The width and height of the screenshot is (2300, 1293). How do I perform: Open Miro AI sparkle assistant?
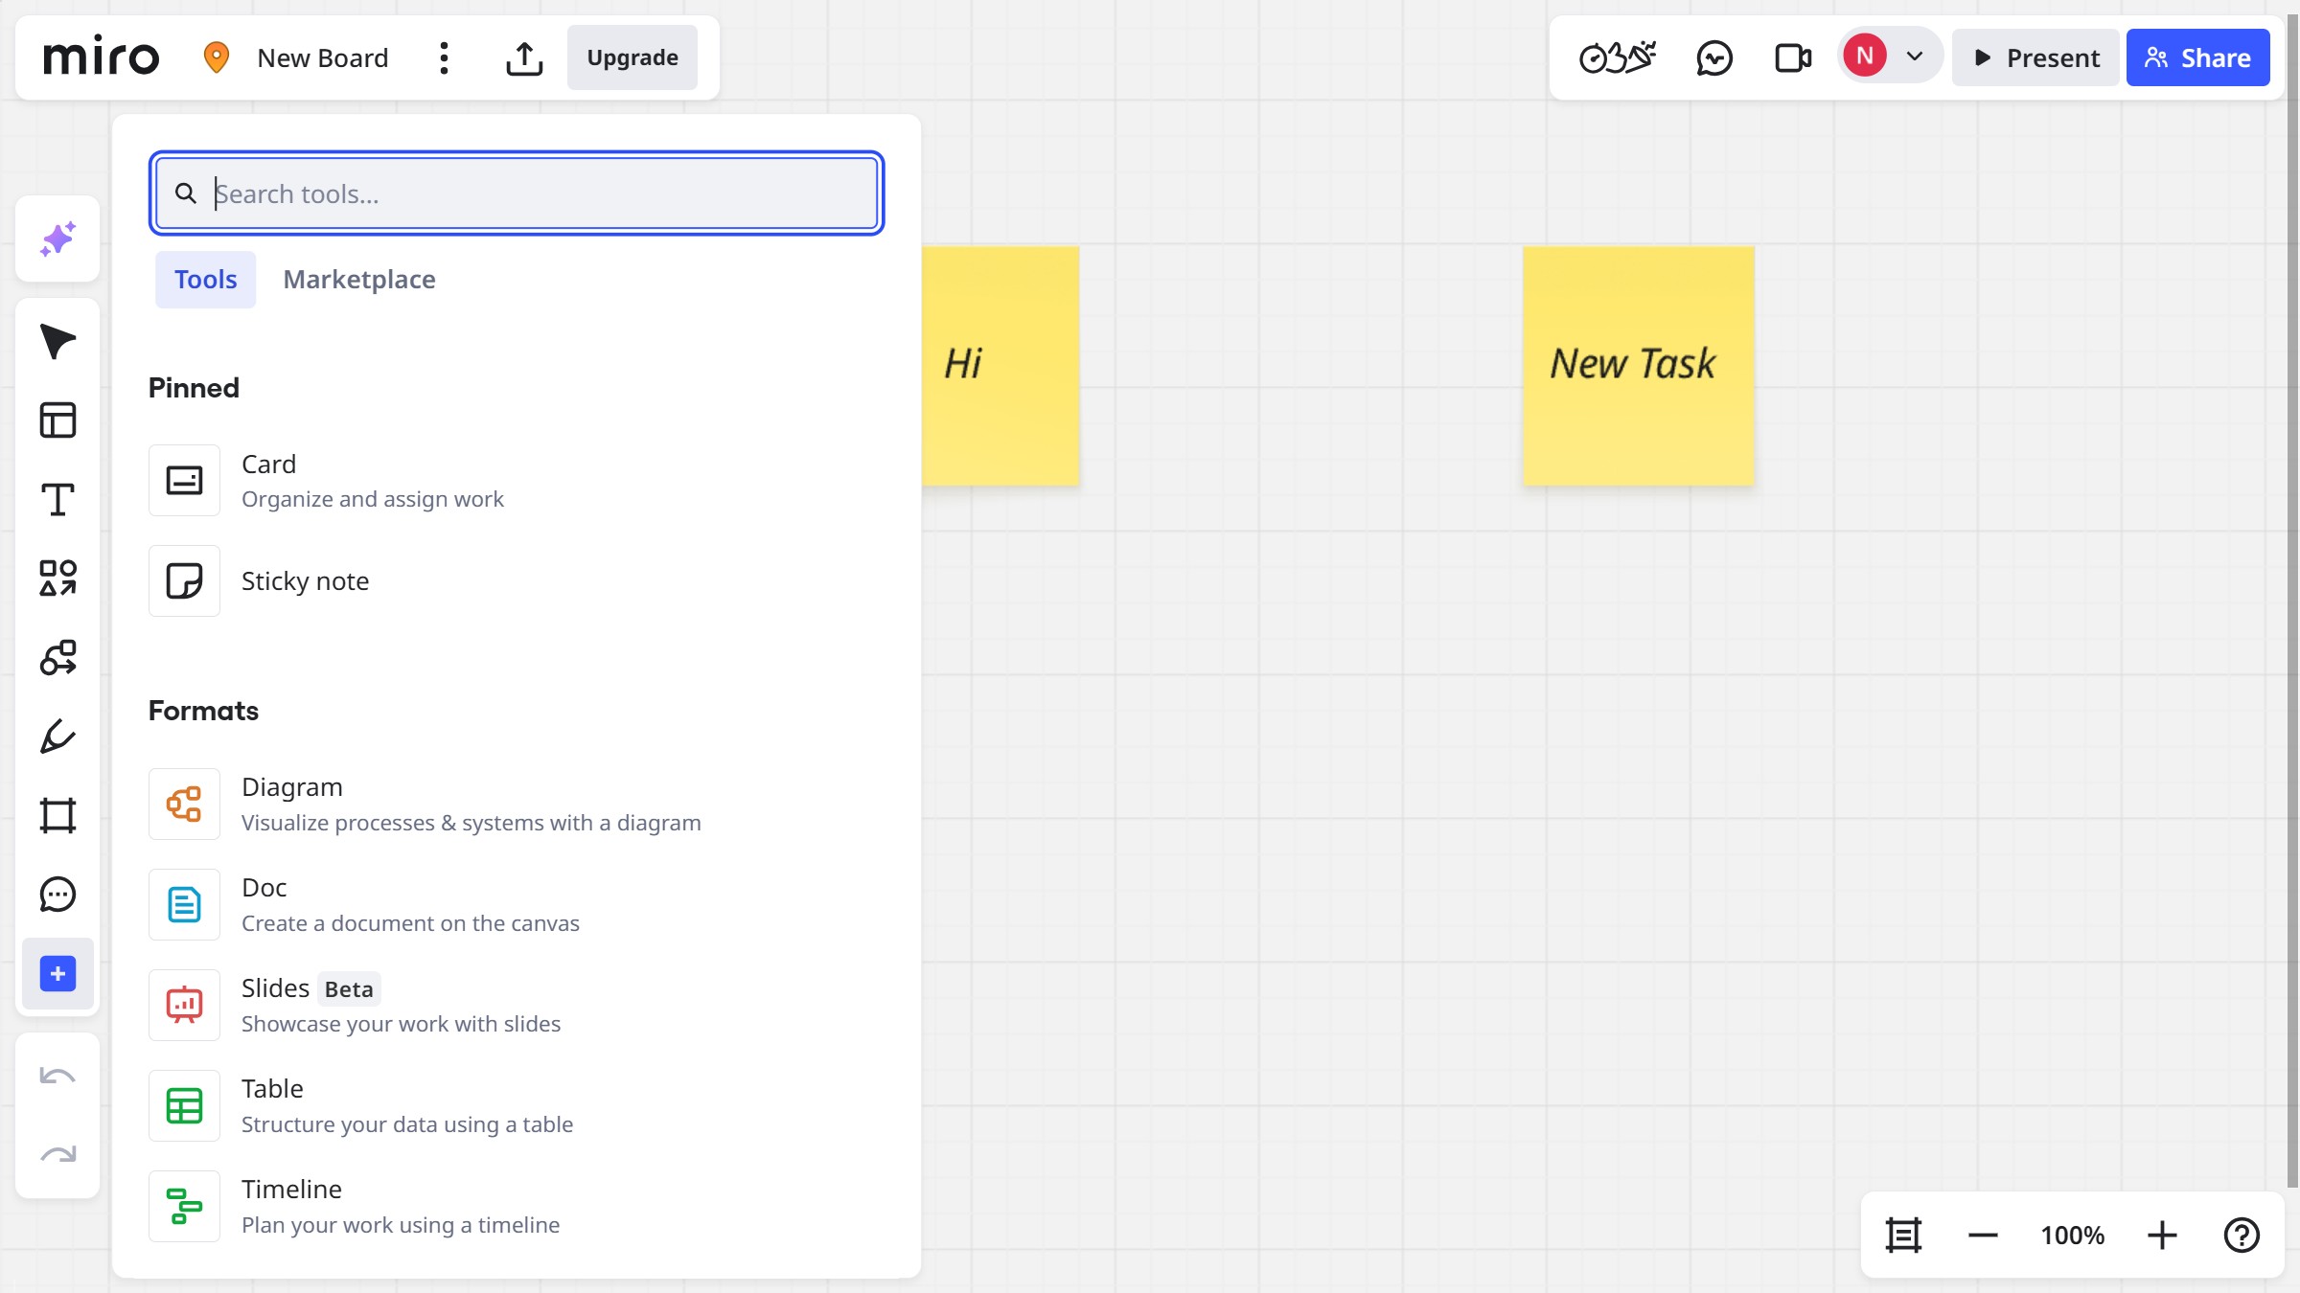coord(57,239)
